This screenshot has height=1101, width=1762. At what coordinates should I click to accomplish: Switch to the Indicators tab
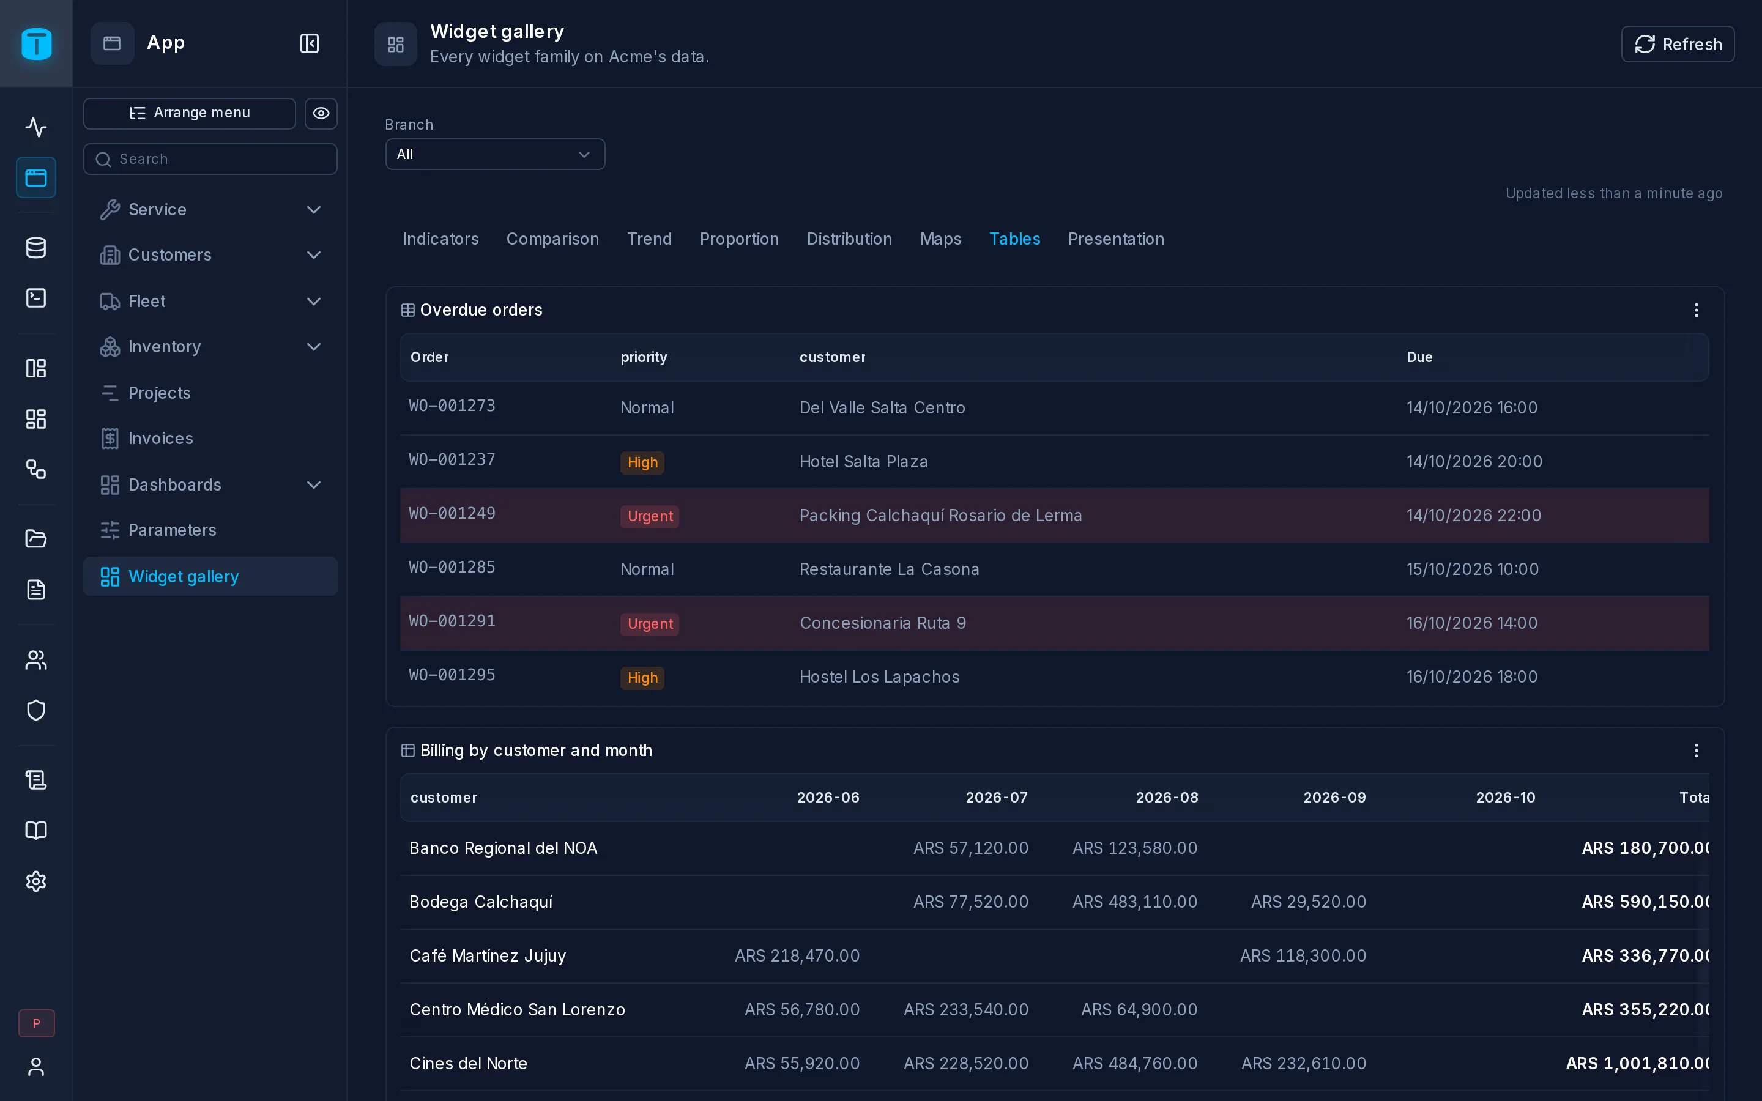point(441,239)
